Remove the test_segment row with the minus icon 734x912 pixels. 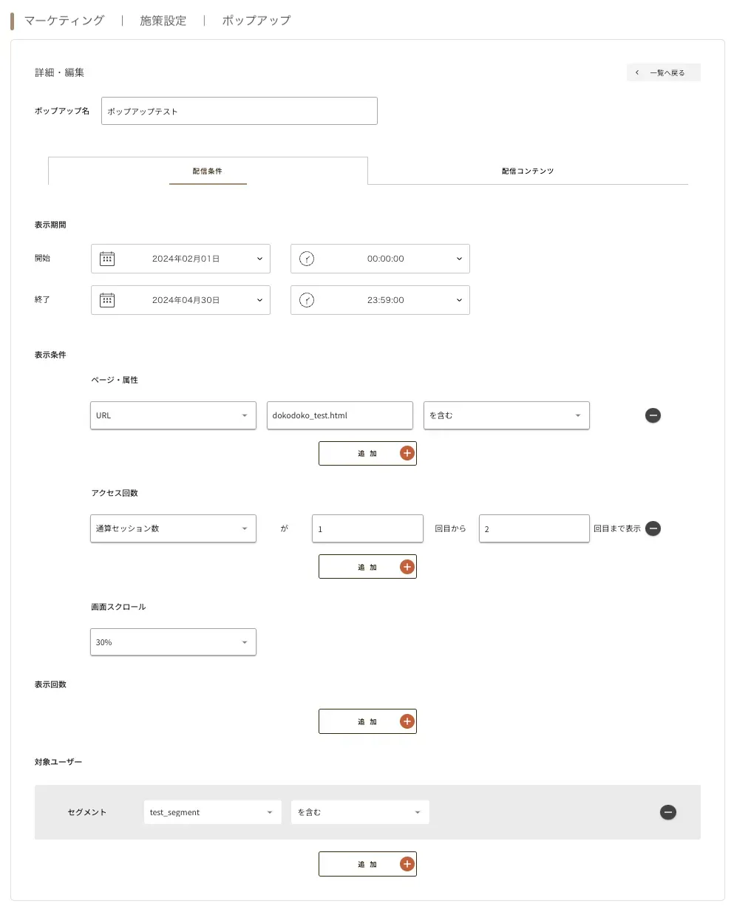[x=667, y=812]
